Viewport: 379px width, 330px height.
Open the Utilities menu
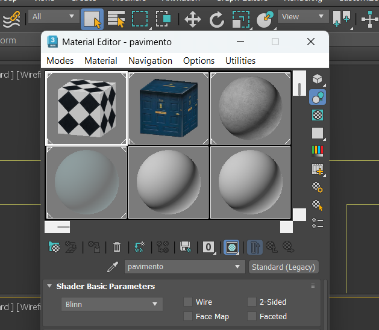tap(240, 61)
